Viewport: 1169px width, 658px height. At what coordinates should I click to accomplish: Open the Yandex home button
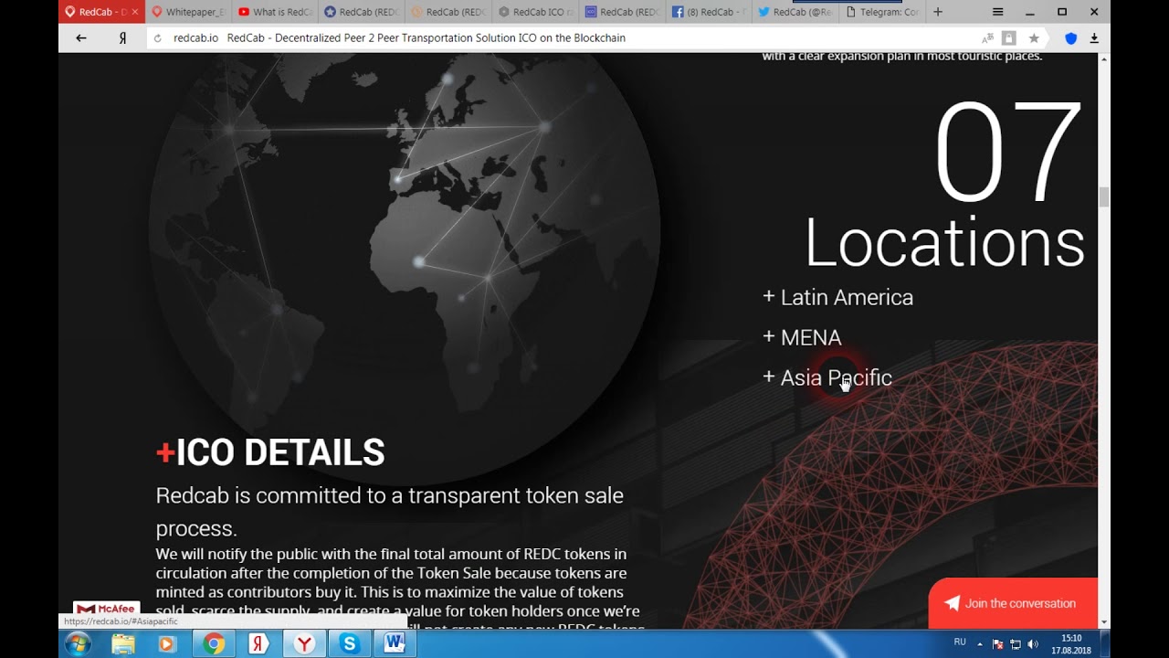point(122,38)
